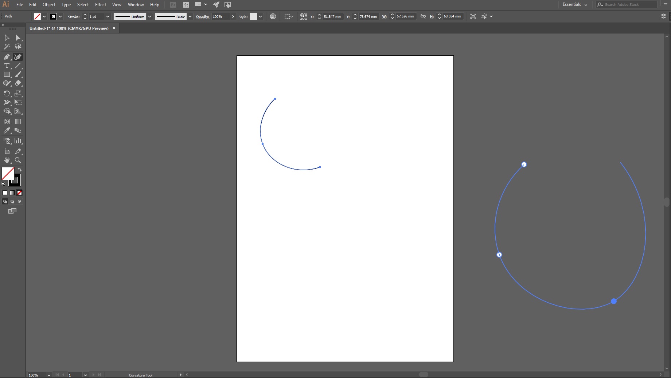Viewport: 671px width, 378px height.
Task: Open the zoom level dropdown in status bar
Action: (49, 375)
